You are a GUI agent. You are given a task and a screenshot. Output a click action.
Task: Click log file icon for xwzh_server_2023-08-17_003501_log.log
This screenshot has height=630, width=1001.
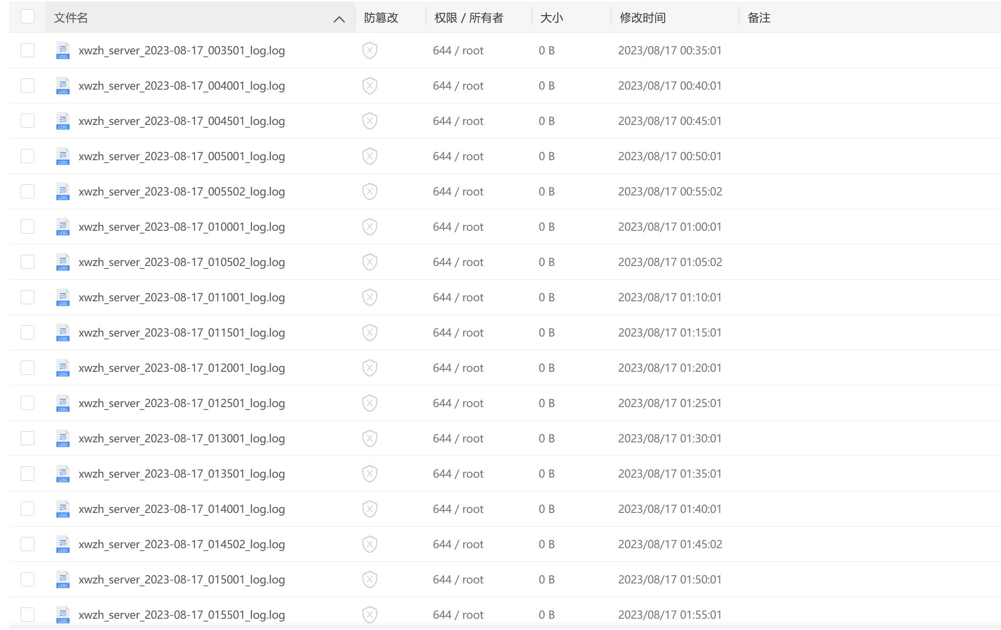(x=63, y=50)
